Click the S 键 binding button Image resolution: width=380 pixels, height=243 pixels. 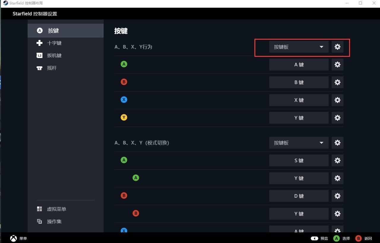pyautogui.click(x=299, y=160)
